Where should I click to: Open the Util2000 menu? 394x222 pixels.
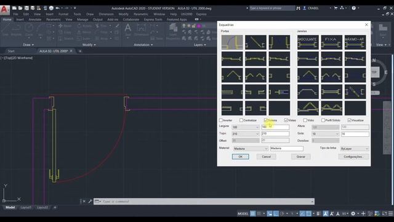click(187, 14)
